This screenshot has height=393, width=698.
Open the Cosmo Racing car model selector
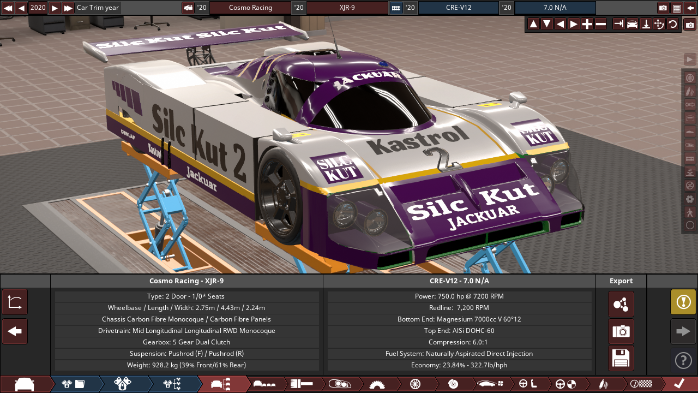click(x=250, y=8)
